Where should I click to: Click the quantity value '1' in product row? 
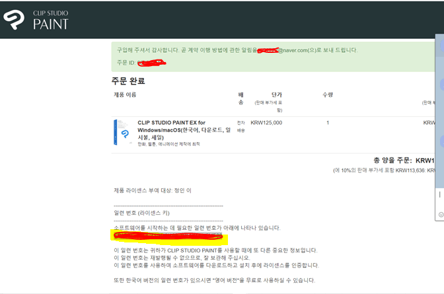tap(328, 123)
